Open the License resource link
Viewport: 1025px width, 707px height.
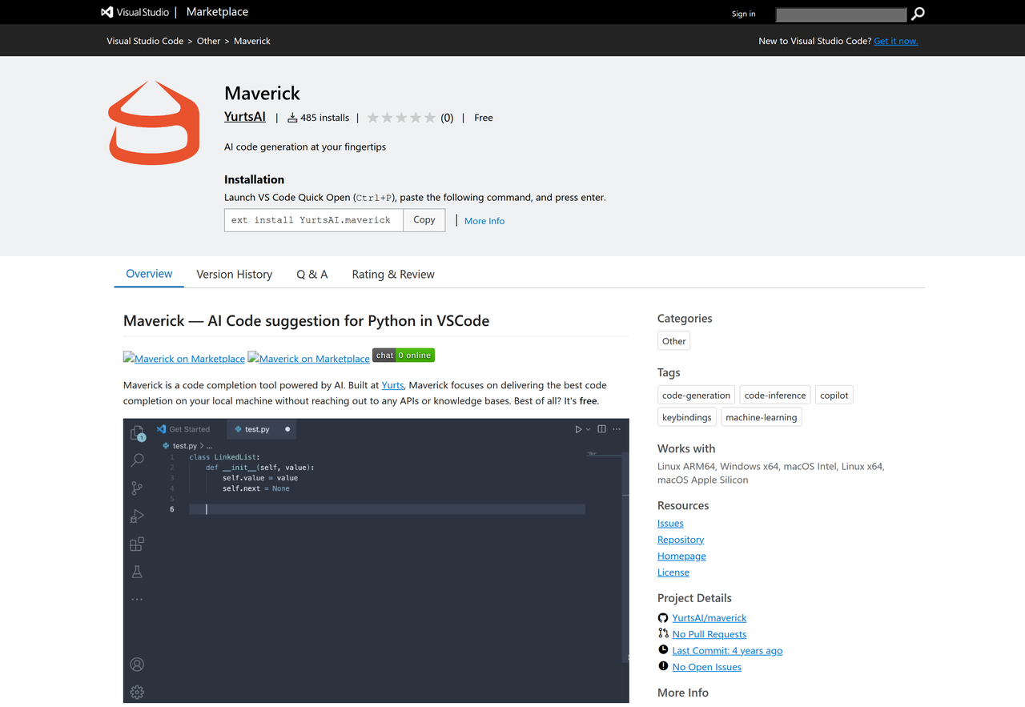pyautogui.click(x=673, y=572)
